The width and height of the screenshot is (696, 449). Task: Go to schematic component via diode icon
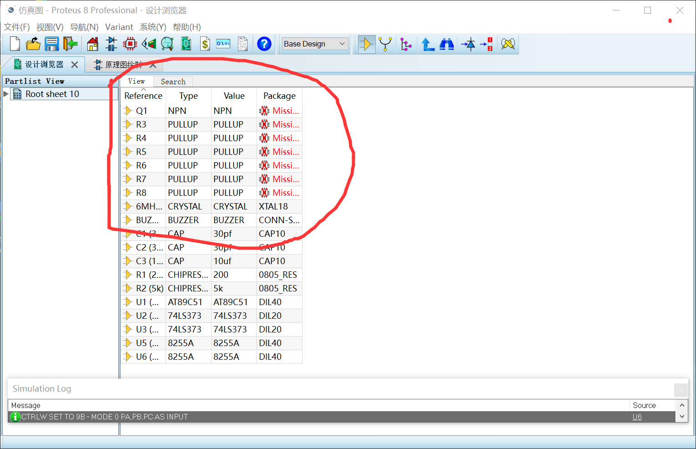click(468, 44)
